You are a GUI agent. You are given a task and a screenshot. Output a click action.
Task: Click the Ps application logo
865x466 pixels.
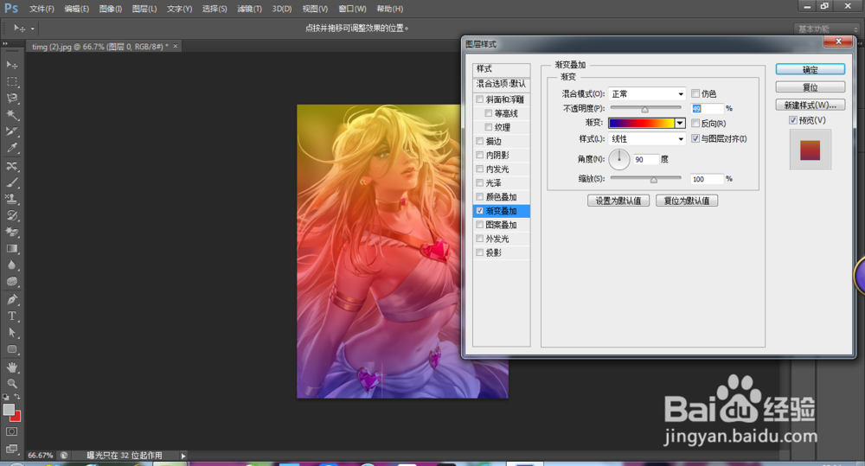(11, 9)
